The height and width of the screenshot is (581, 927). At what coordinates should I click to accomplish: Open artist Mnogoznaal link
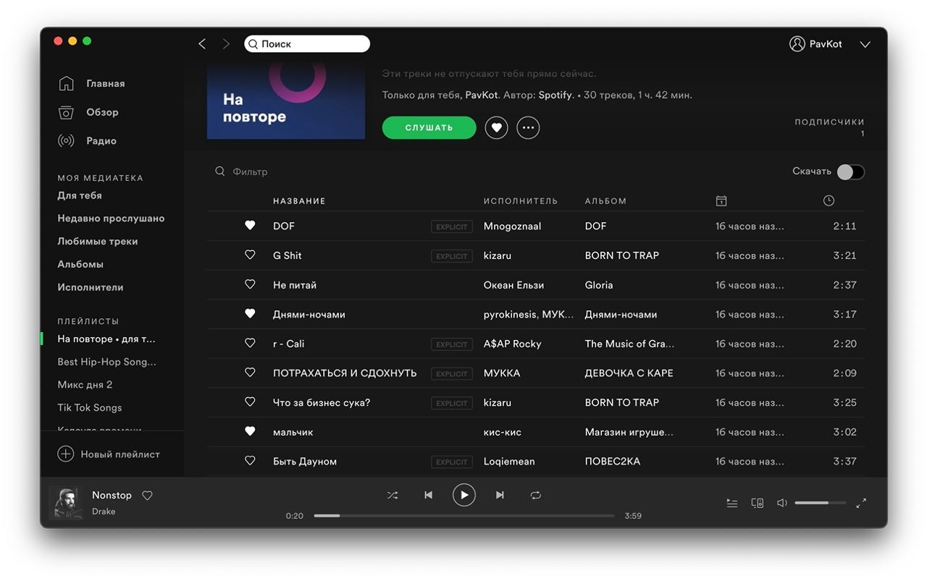pos(512,226)
